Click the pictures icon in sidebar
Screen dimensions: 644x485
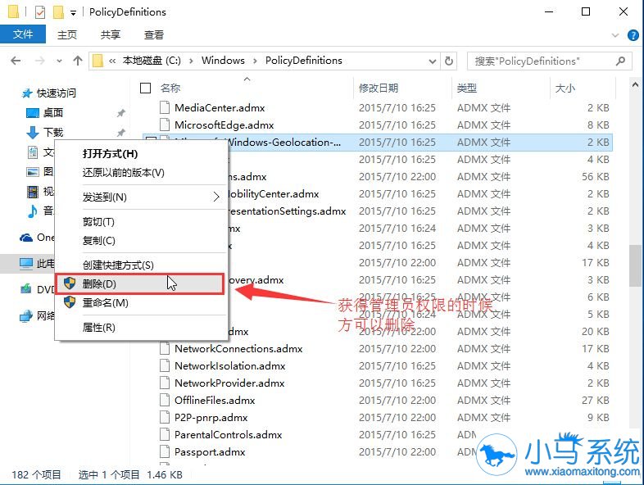33,172
